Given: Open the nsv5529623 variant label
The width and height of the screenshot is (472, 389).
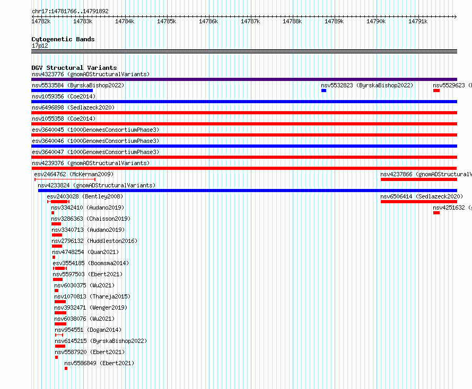Looking at the screenshot, I should 452,85.
